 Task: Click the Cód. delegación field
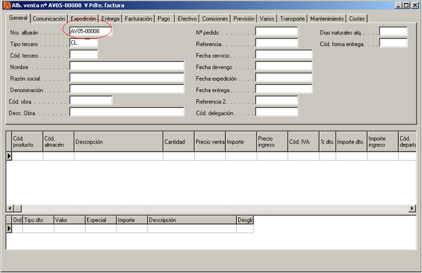pyautogui.click(x=276, y=112)
